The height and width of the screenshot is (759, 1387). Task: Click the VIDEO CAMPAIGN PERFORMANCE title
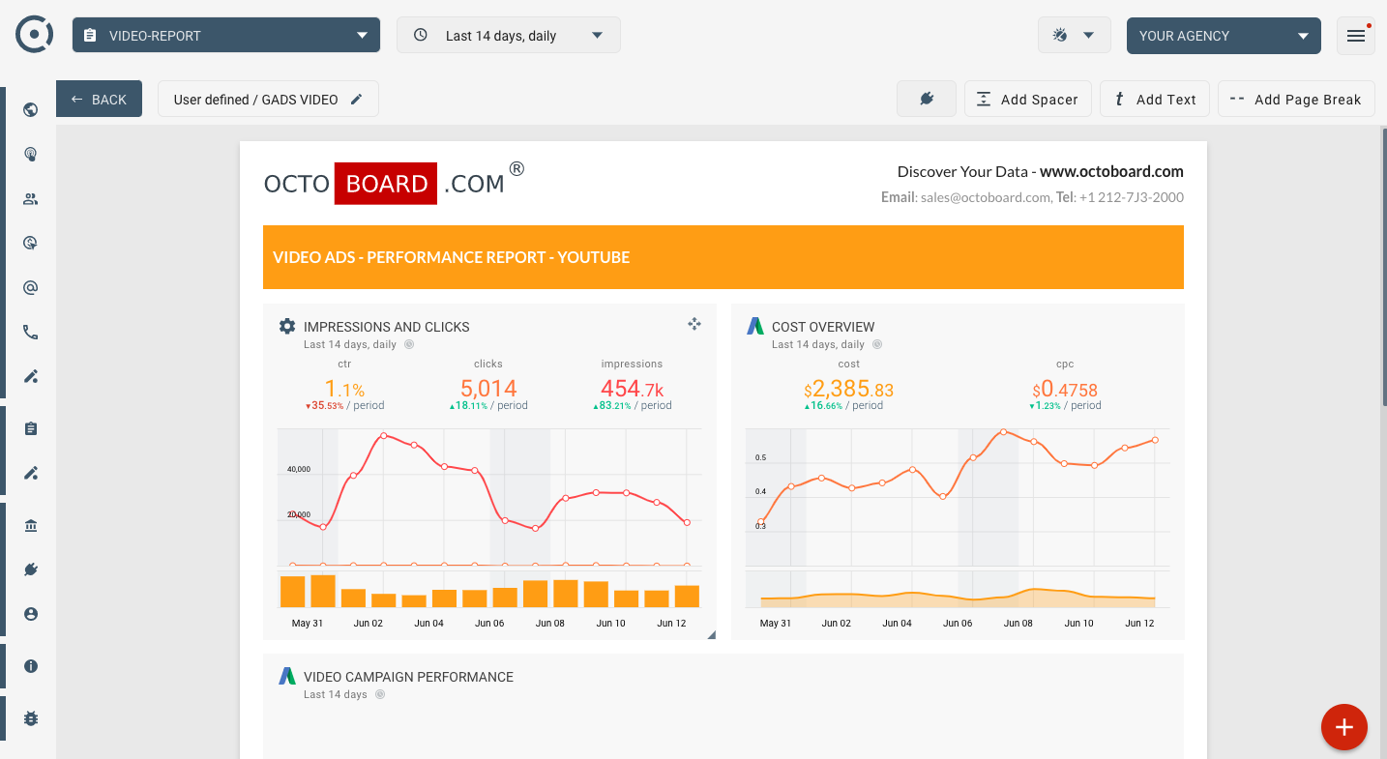[408, 677]
